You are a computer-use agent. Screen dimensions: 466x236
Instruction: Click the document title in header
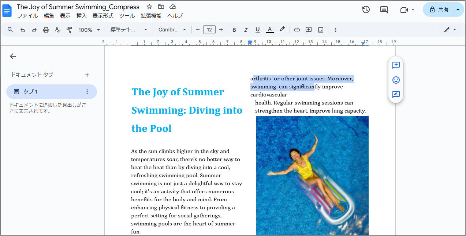pos(78,7)
